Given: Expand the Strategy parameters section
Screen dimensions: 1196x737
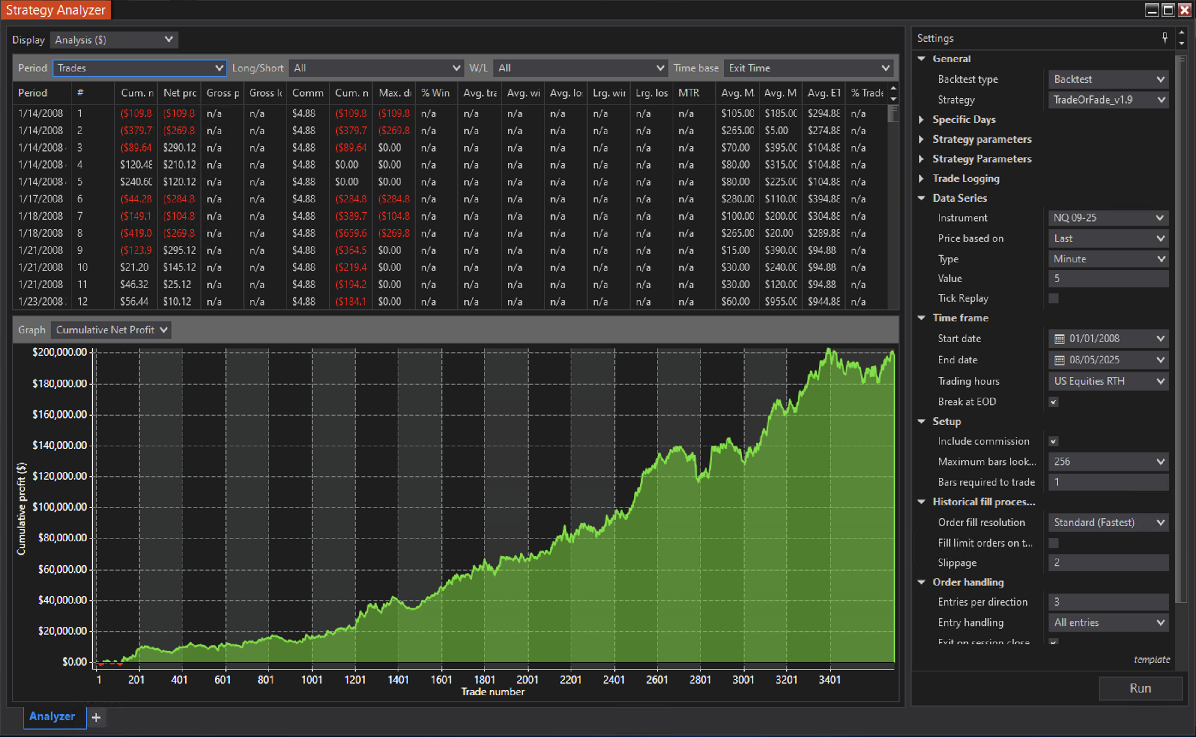Looking at the screenshot, I should pos(922,140).
